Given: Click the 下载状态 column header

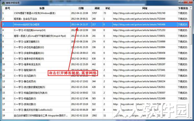Looking at the screenshot, I should click(x=183, y=8).
